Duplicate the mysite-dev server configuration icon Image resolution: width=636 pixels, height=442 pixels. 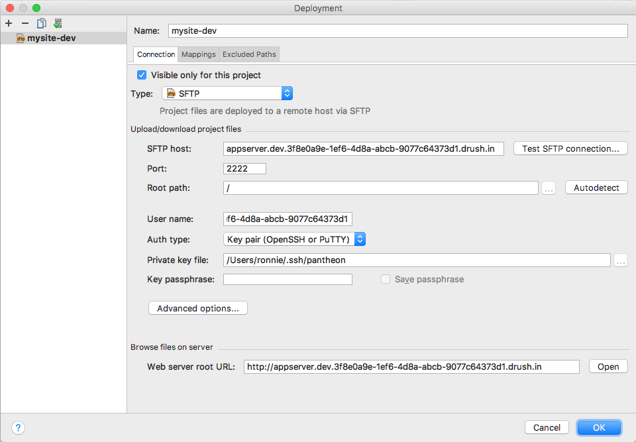tap(41, 23)
